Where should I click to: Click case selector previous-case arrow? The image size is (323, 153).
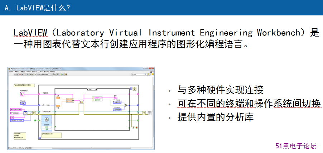tap(87, 90)
